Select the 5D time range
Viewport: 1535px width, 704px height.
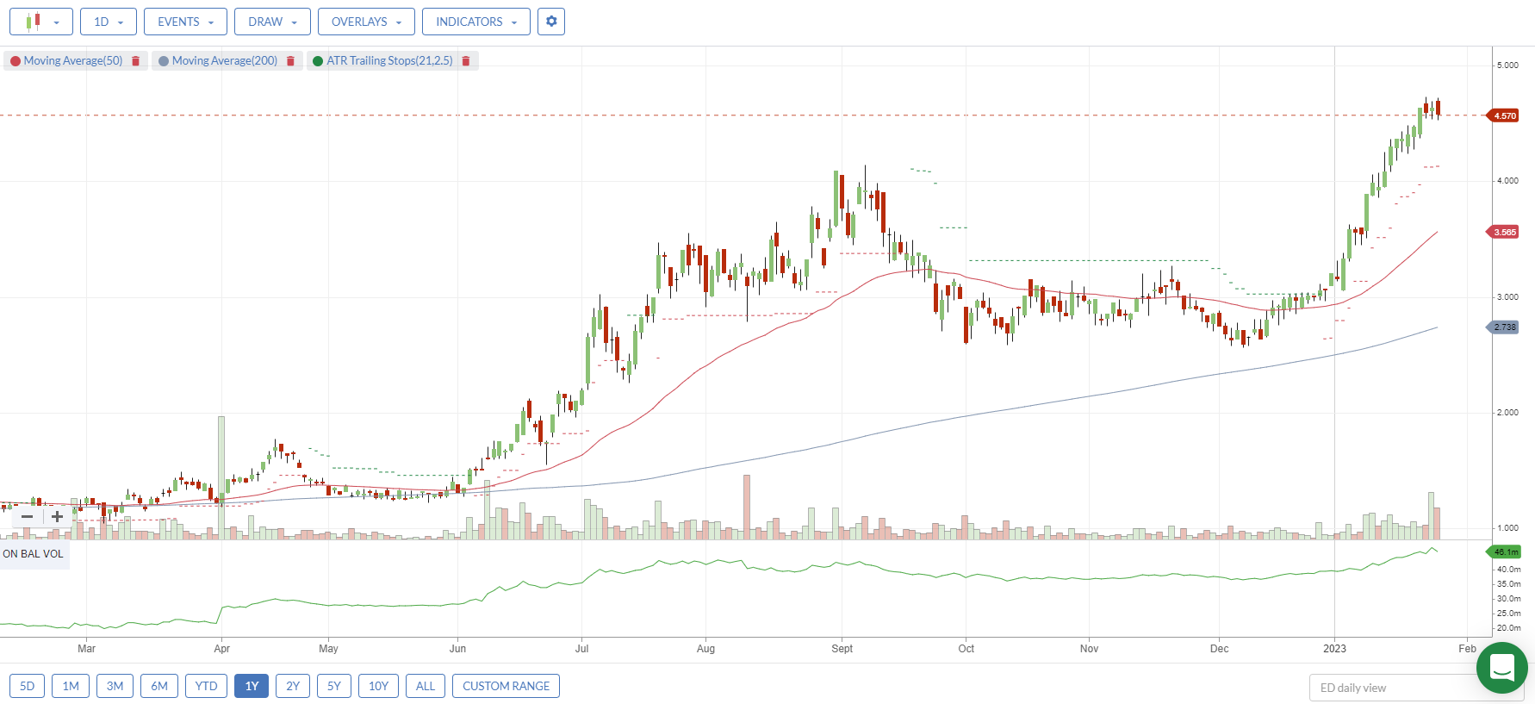tap(28, 686)
